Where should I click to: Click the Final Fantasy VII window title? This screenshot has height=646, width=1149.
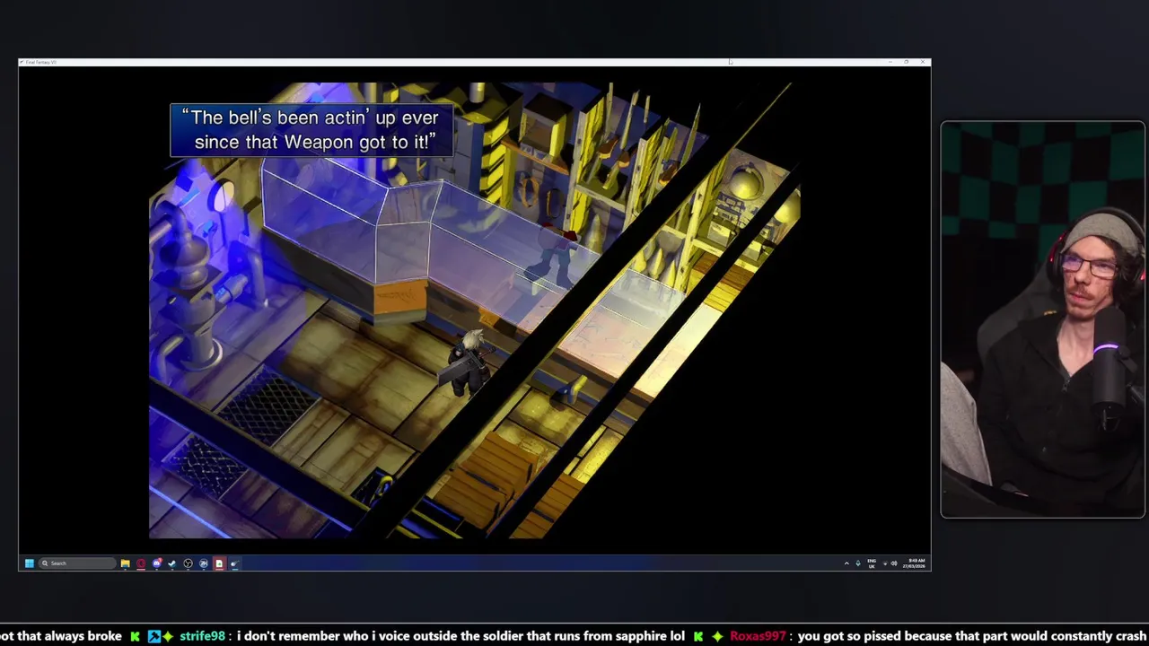click(x=41, y=62)
